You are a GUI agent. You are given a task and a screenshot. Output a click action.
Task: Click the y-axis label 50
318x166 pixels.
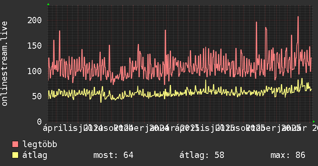coord(37,96)
